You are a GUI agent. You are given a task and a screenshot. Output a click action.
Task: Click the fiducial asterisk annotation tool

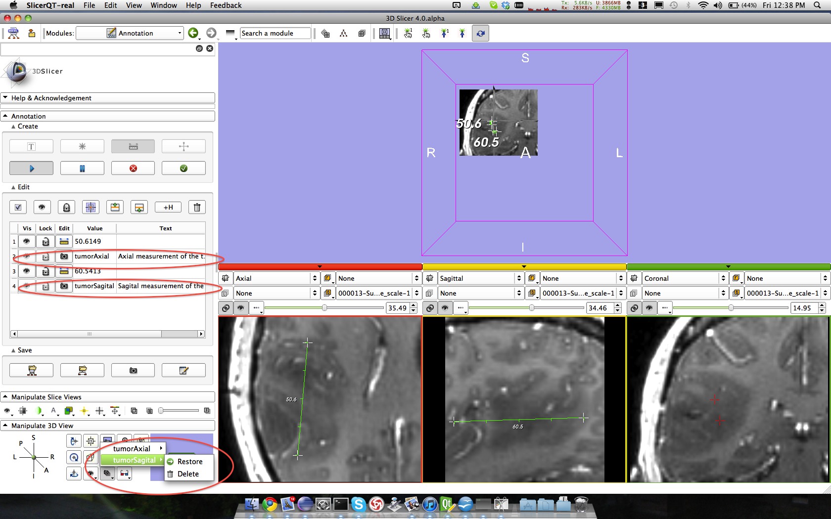(x=82, y=146)
